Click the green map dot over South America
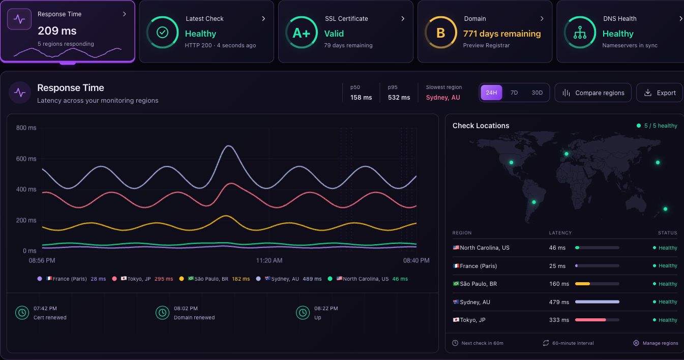Image resolution: width=684 pixels, height=360 pixels. point(534,202)
